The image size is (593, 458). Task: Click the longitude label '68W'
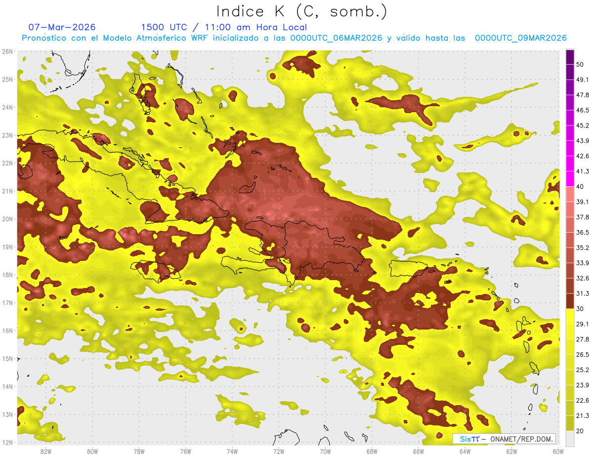tap(372, 452)
